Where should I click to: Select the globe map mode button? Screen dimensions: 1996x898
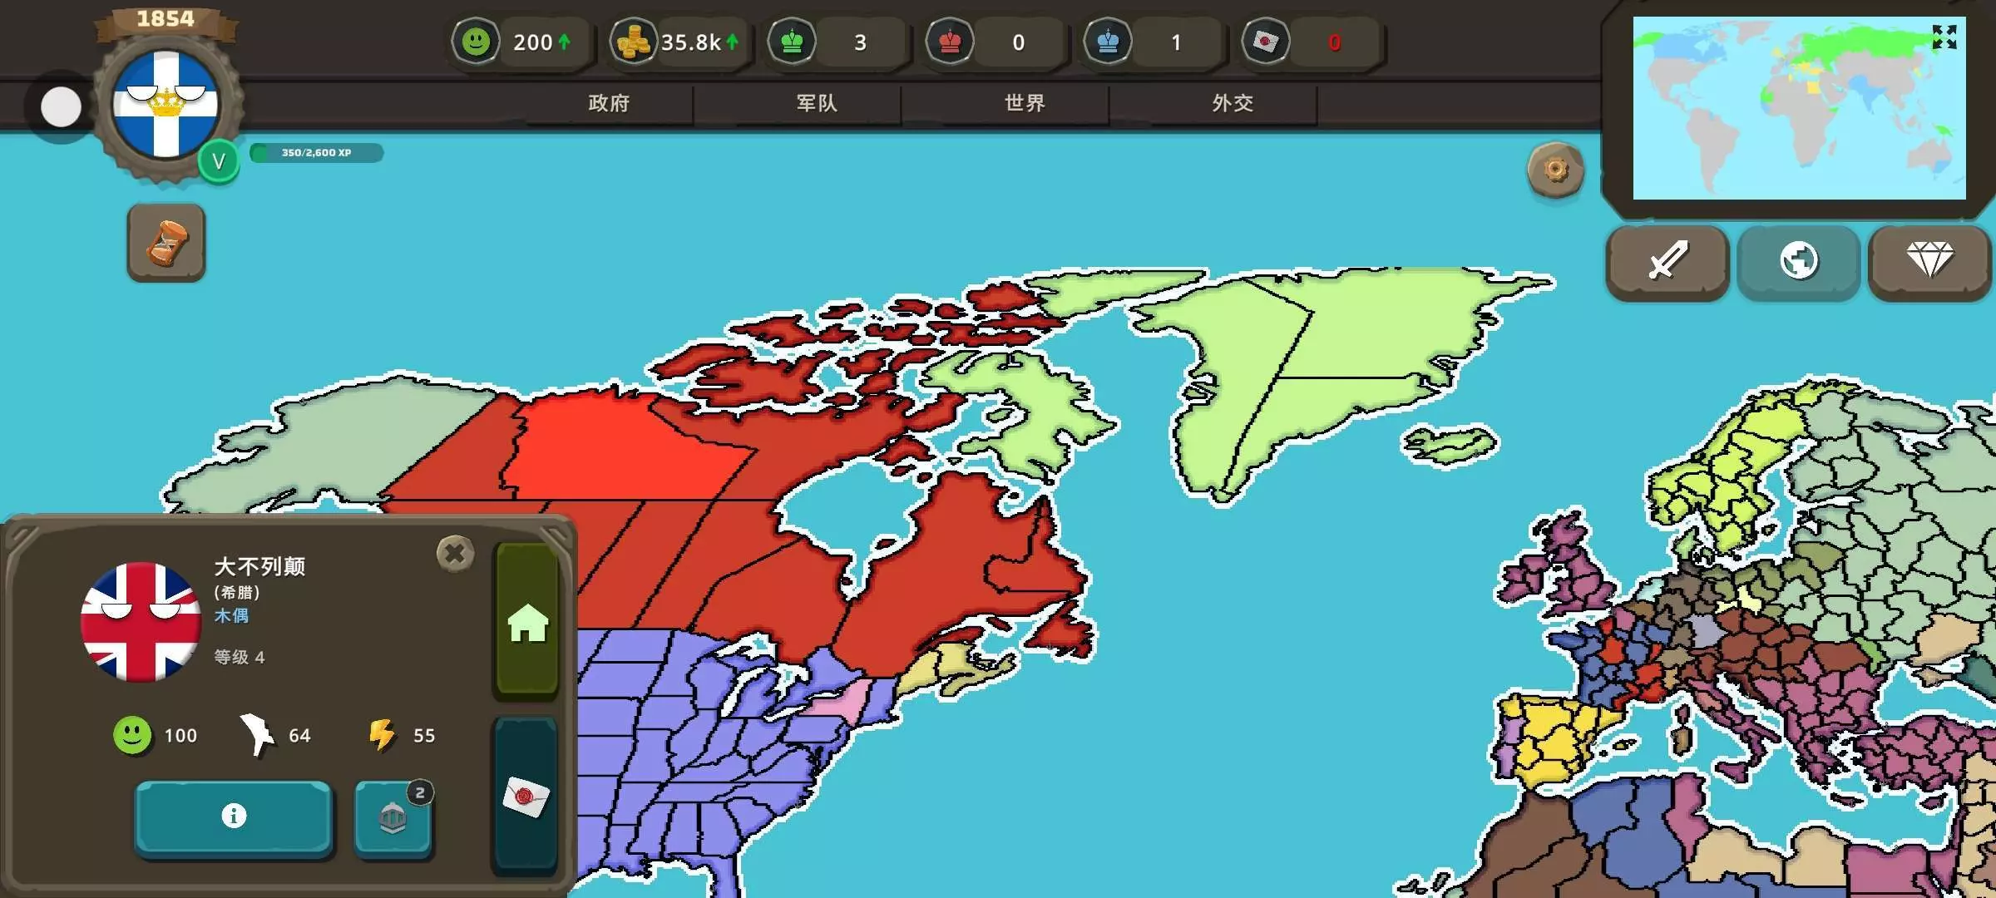coord(1798,261)
